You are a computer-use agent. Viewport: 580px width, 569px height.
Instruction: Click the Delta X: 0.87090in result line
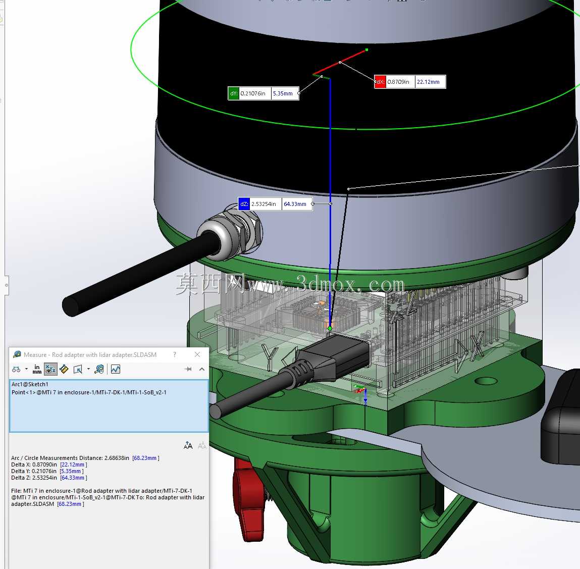pos(49,464)
